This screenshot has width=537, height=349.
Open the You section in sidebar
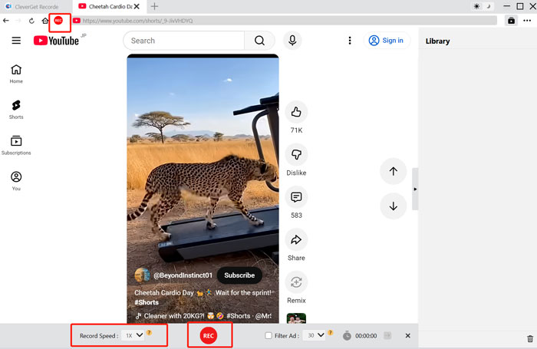(16, 181)
